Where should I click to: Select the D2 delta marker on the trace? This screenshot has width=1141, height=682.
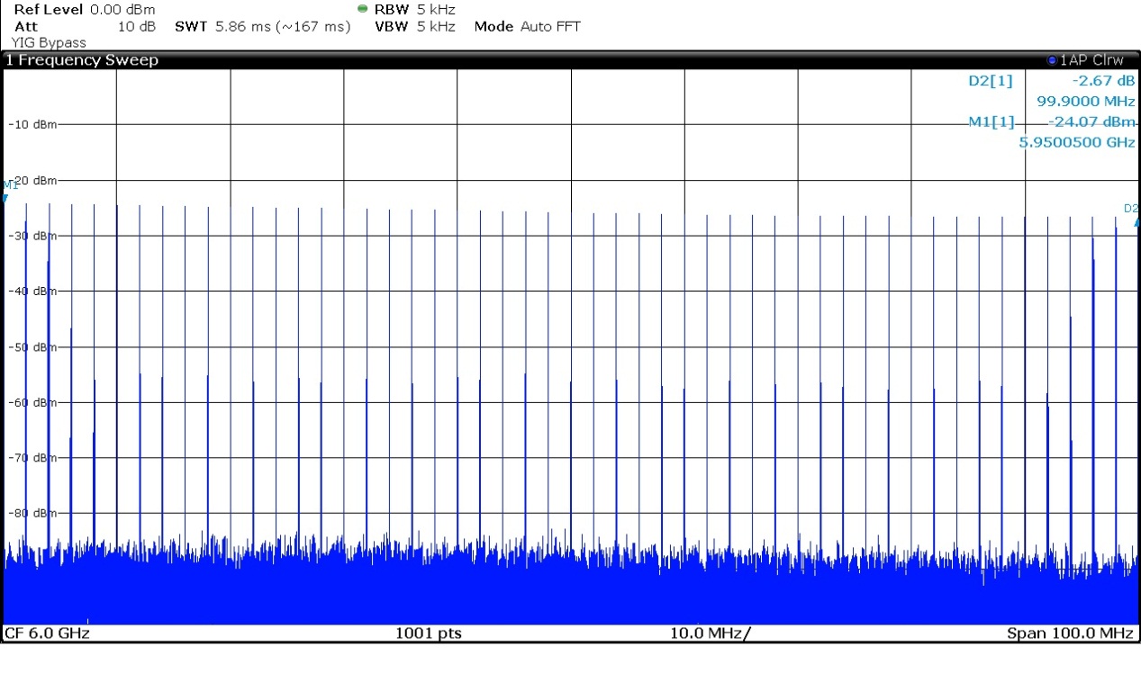coord(1135,220)
